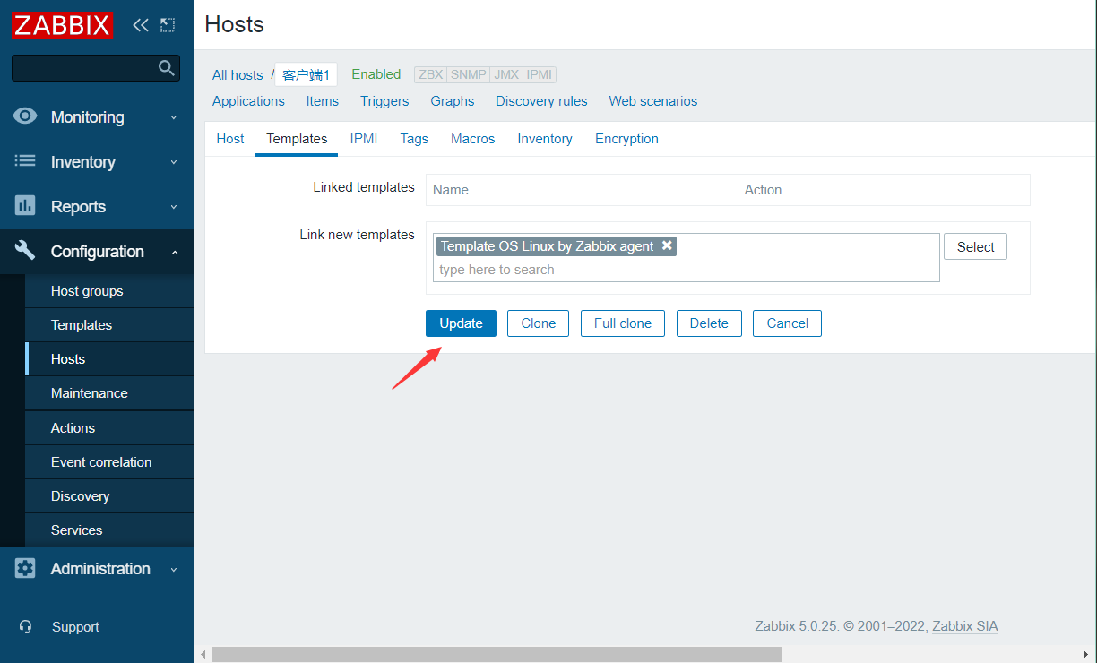Viewport: 1097px width, 663px height.
Task: Click the horizontal scrollbar left arrow
Action: [x=203, y=655]
